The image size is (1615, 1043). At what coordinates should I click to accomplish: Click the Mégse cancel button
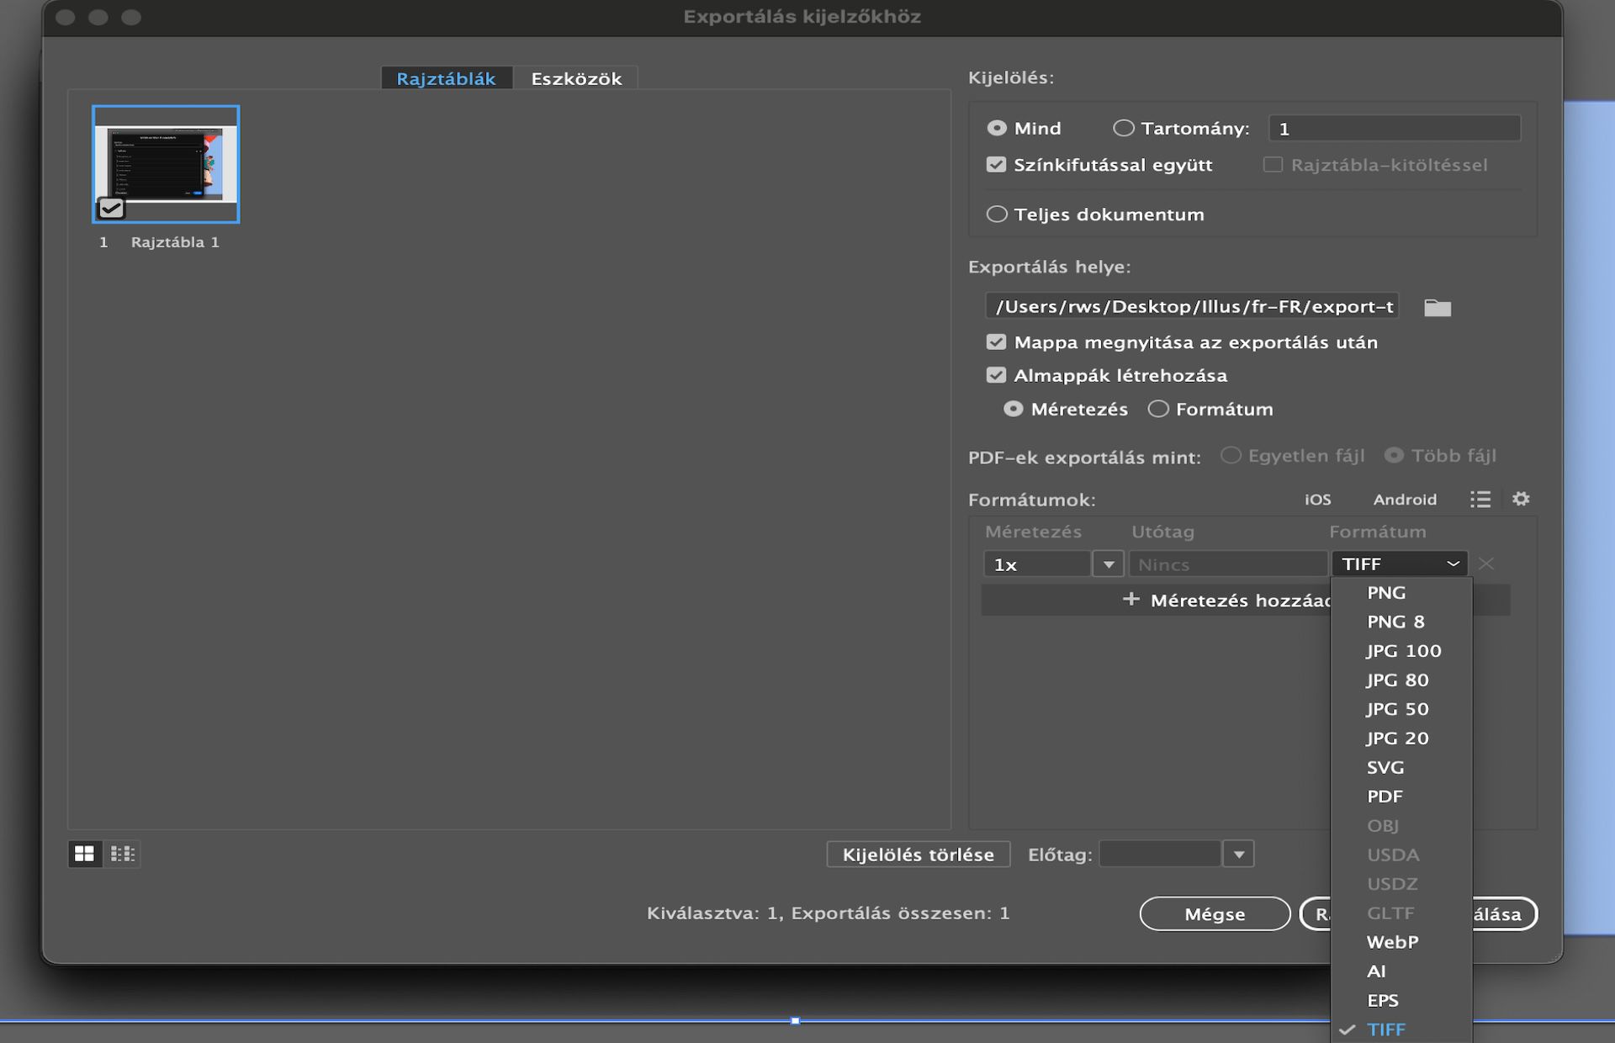coord(1214,913)
